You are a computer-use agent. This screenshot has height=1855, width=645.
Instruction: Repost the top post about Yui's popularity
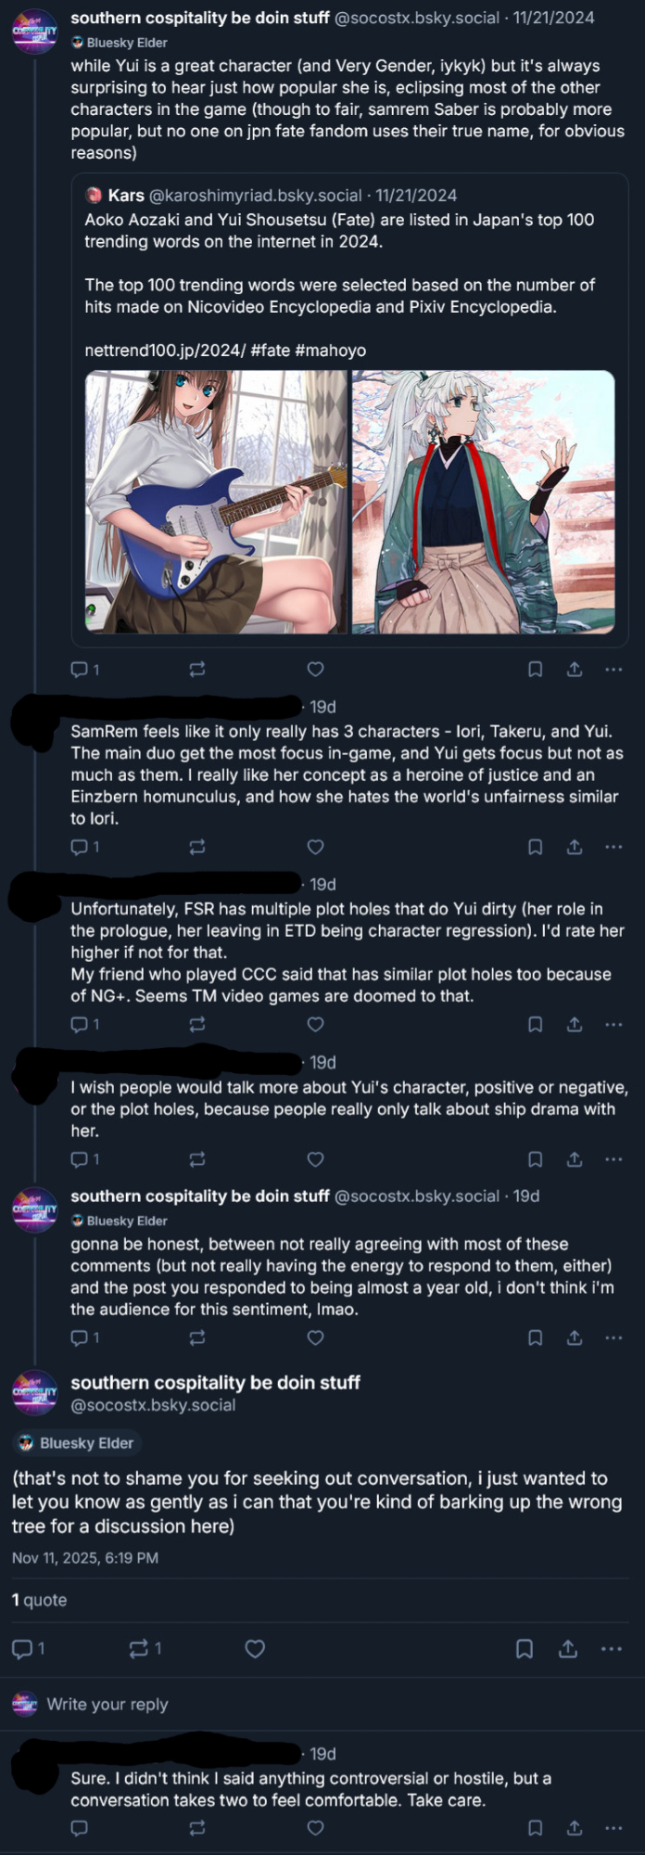point(196,669)
